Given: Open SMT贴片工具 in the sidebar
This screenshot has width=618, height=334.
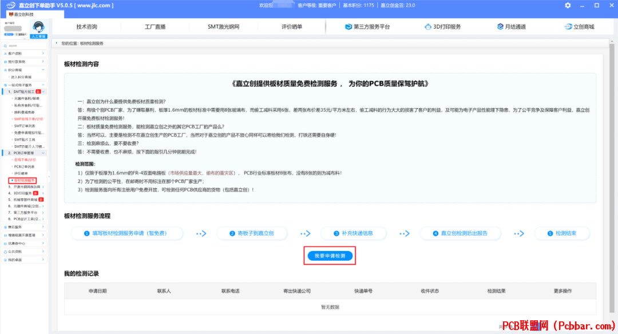Looking at the screenshot, I should click(25, 140).
